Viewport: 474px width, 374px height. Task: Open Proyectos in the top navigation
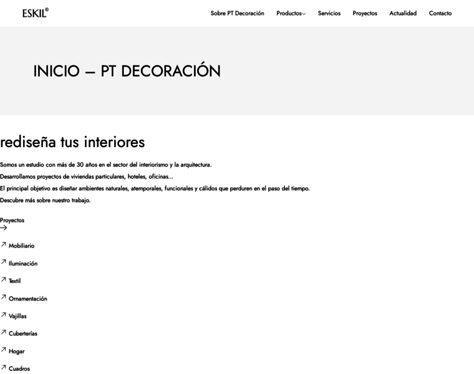365,13
